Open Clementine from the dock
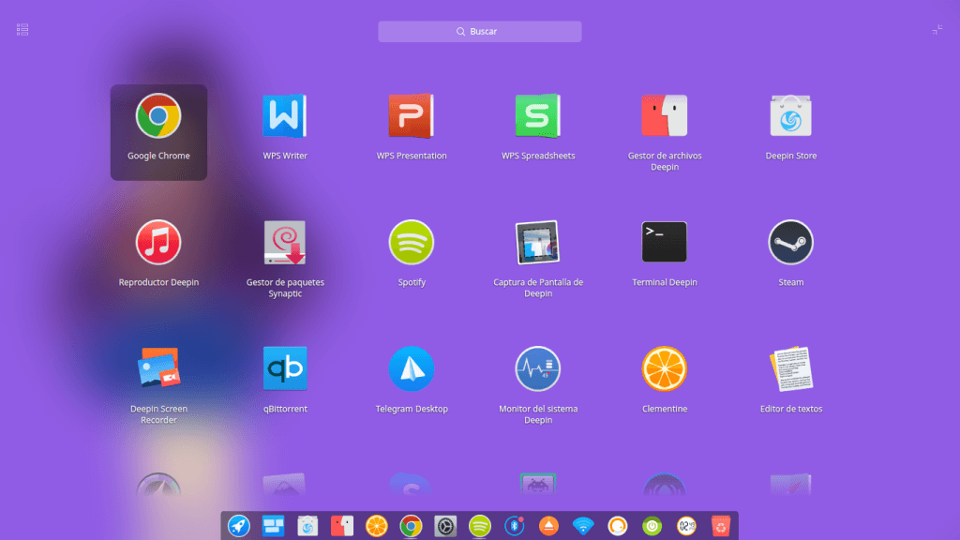This screenshot has height=540, width=960. pos(377,526)
